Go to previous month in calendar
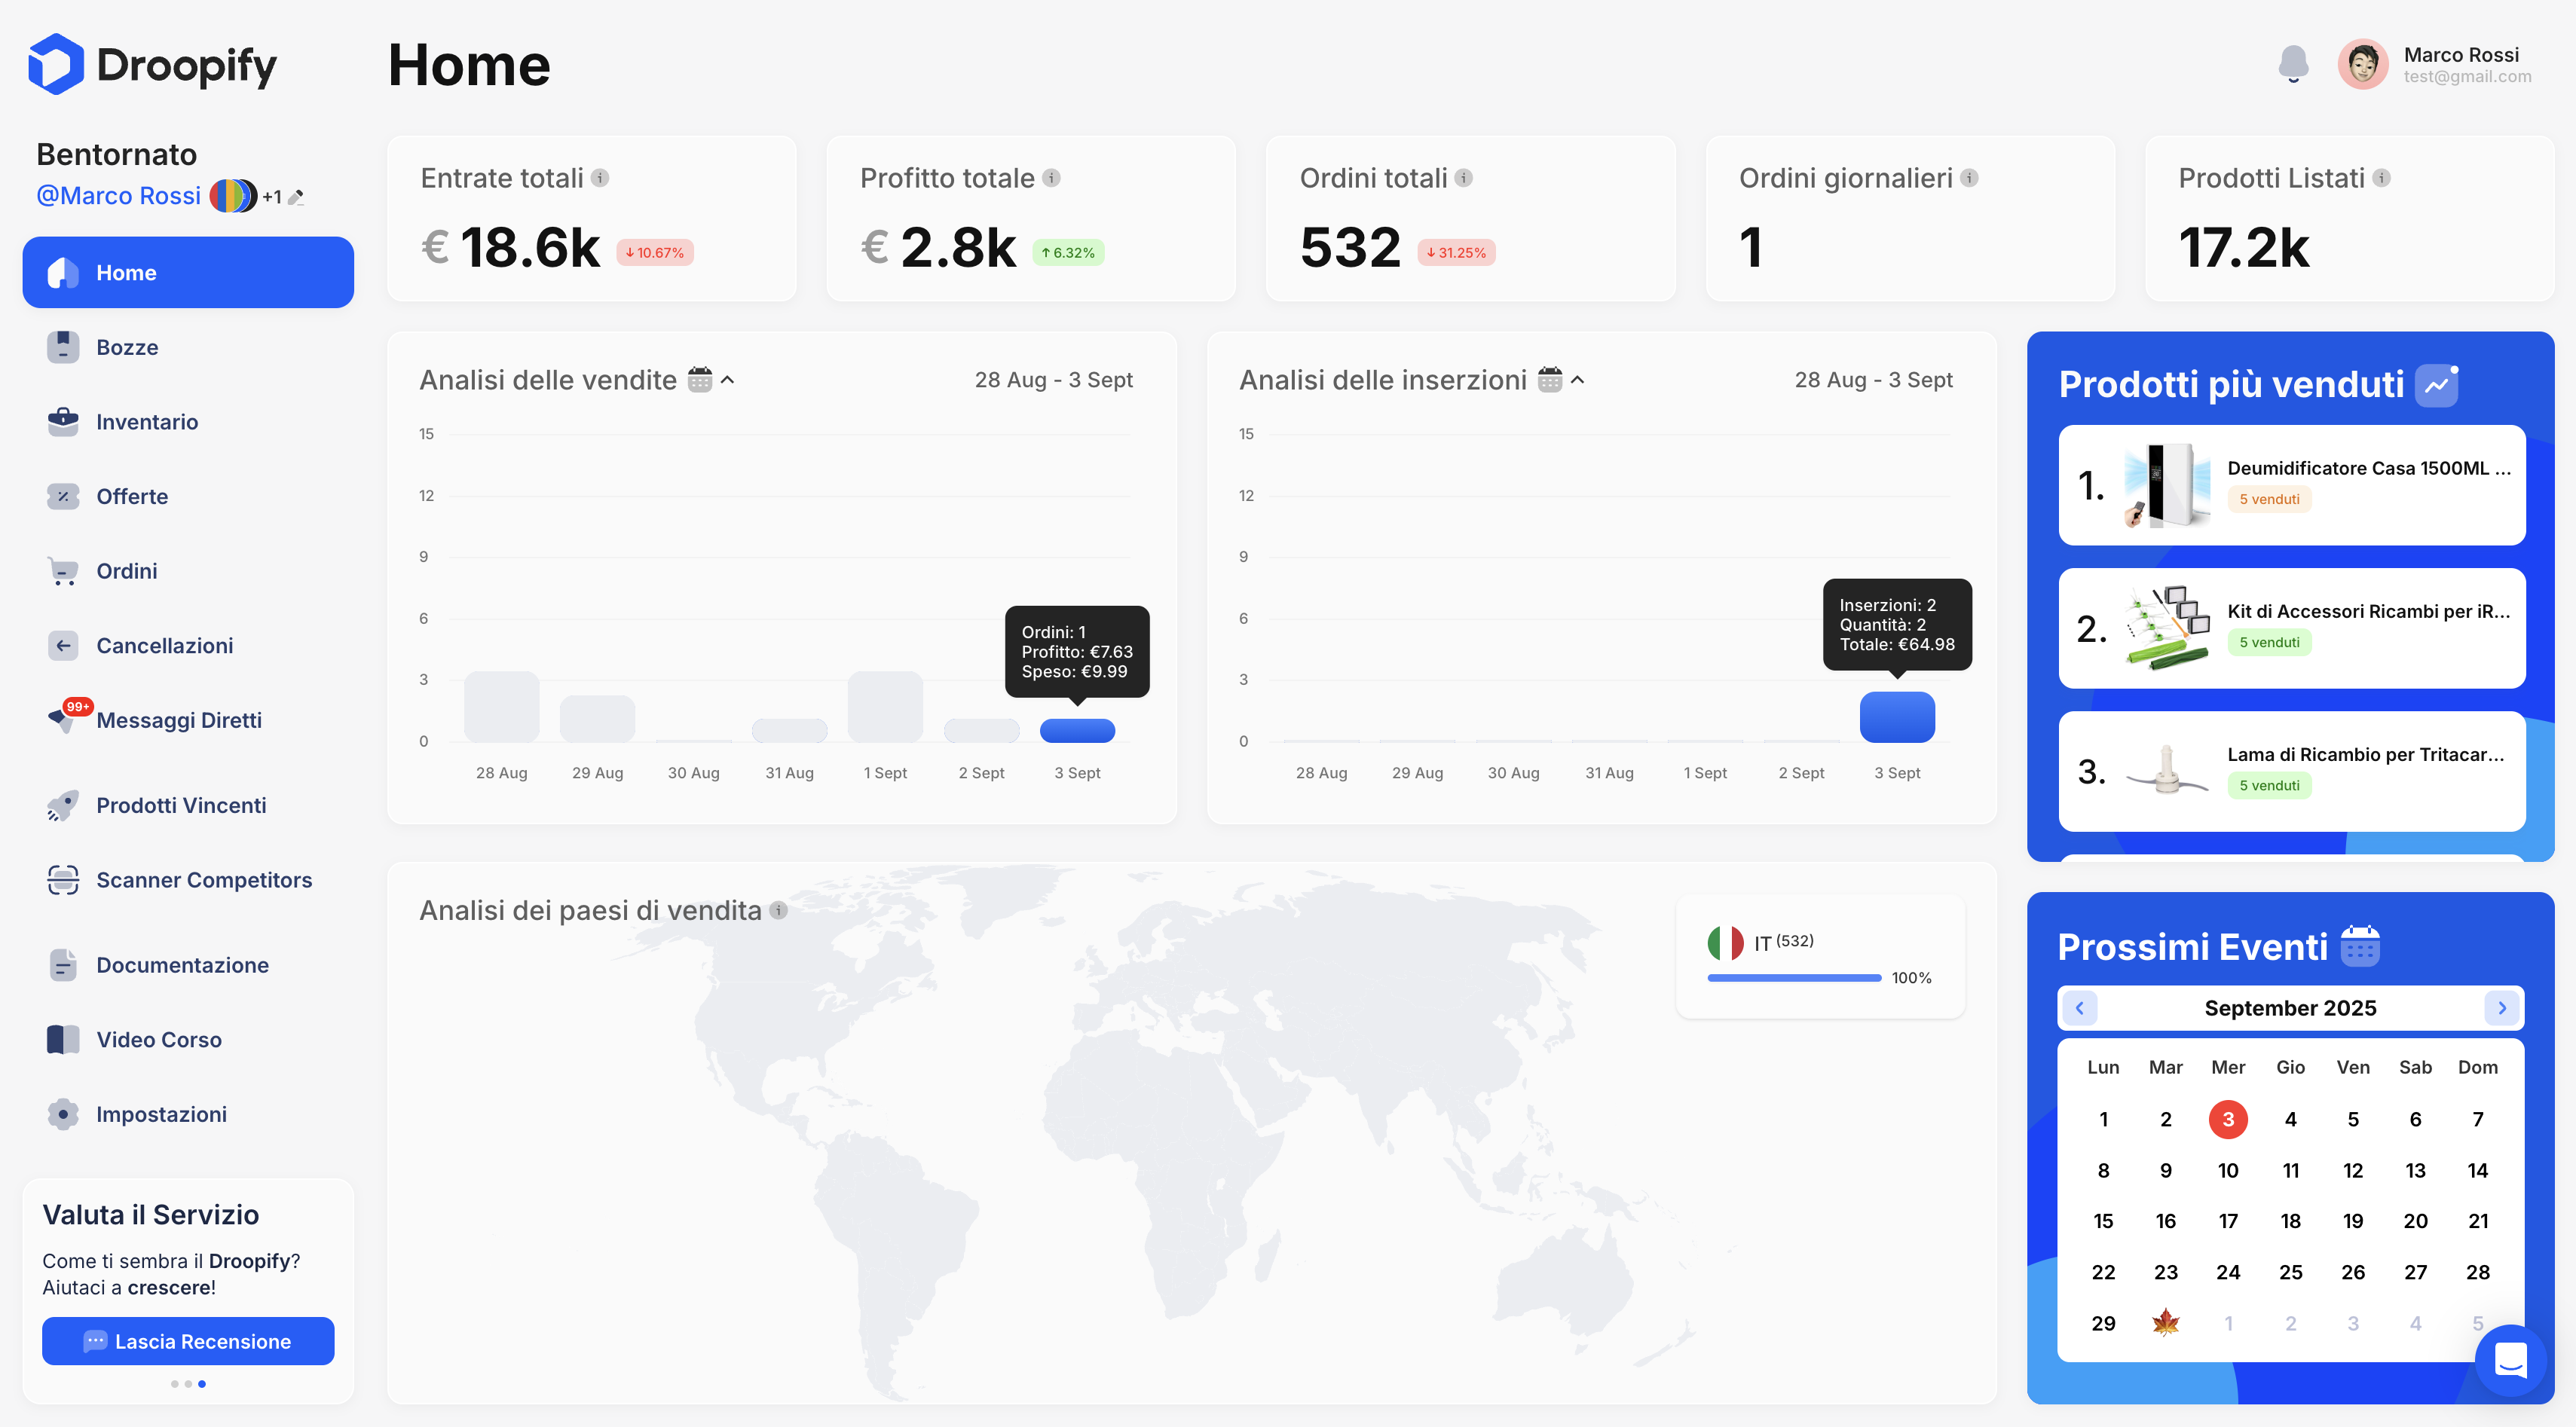 click(2080, 1008)
